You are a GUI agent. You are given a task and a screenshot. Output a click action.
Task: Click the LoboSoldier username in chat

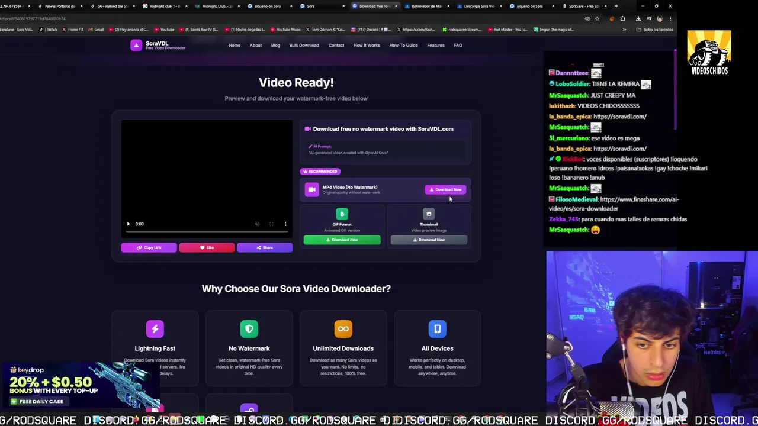pos(571,84)
